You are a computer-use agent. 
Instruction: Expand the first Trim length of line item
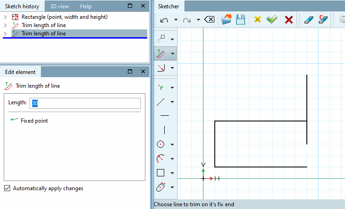6,25
